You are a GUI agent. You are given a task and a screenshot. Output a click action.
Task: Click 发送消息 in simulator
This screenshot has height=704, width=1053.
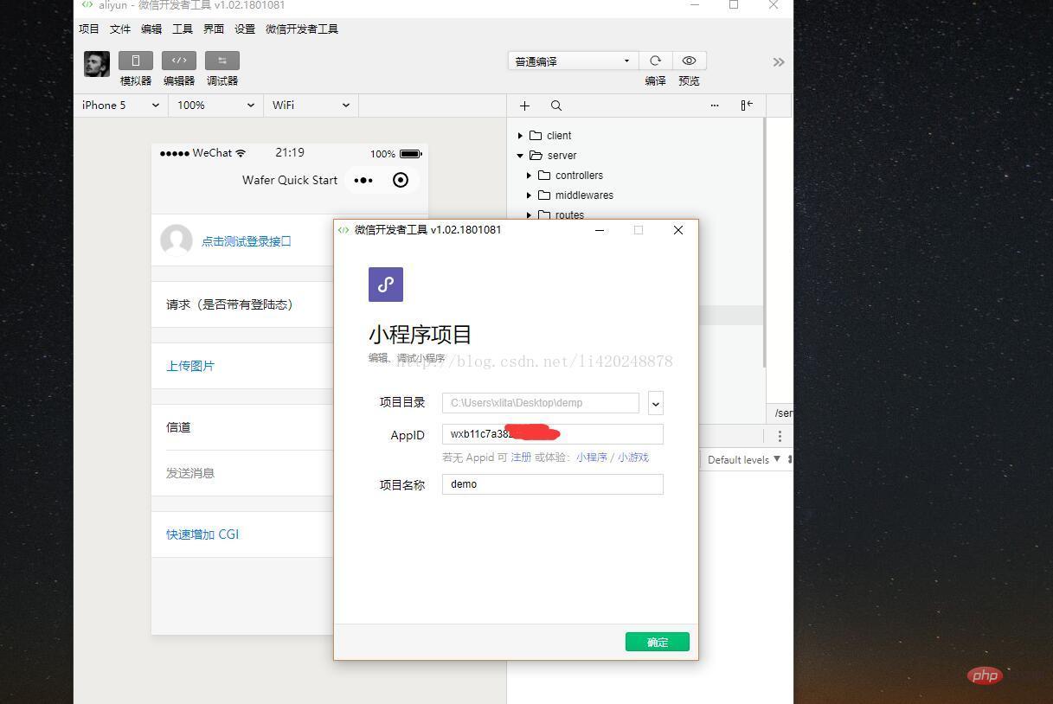coord(190,473)
